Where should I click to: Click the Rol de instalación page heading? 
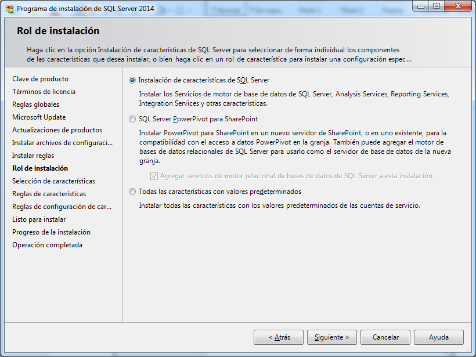tap(58, 31)
